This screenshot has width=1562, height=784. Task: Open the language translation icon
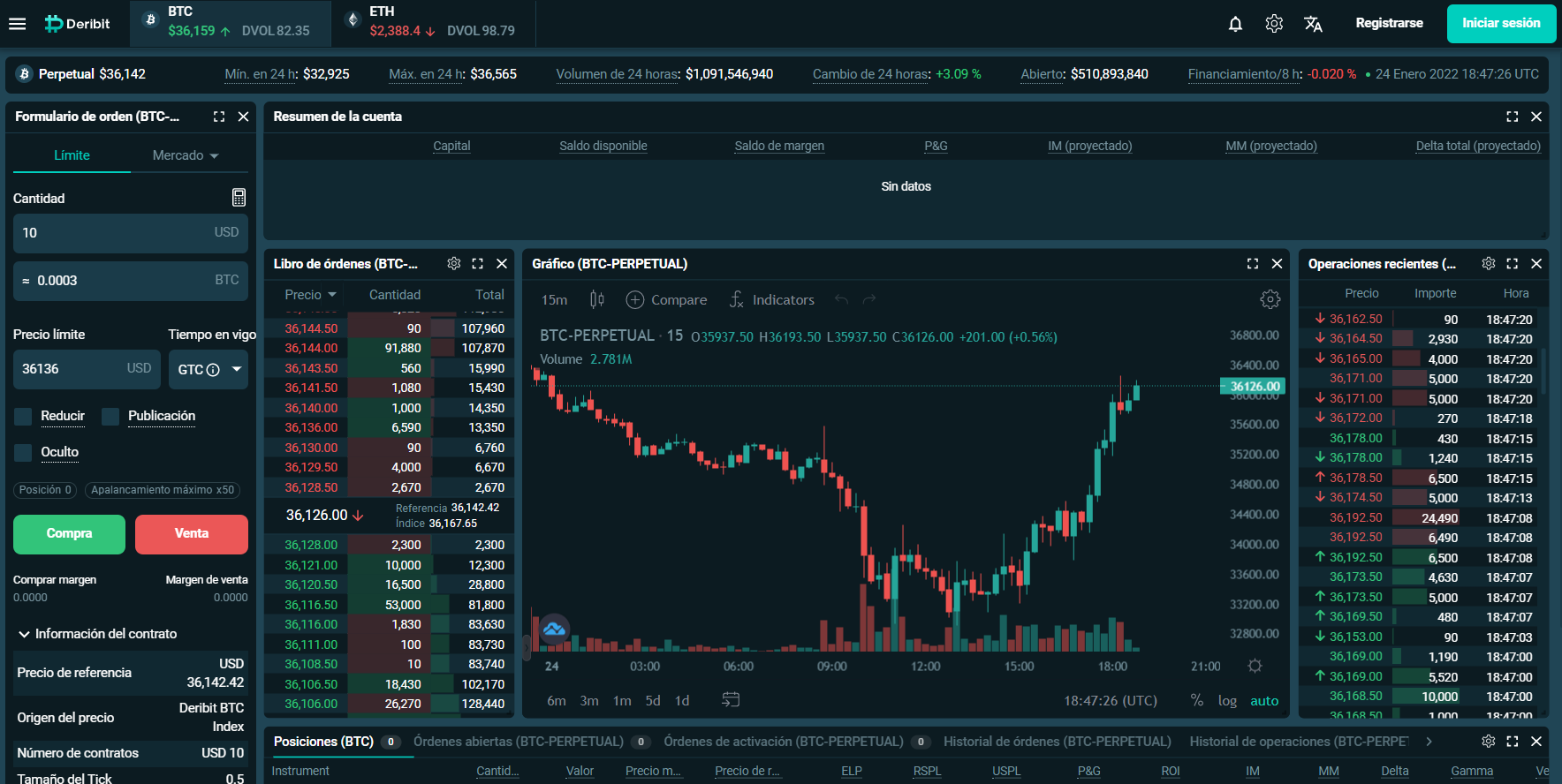1313,24
